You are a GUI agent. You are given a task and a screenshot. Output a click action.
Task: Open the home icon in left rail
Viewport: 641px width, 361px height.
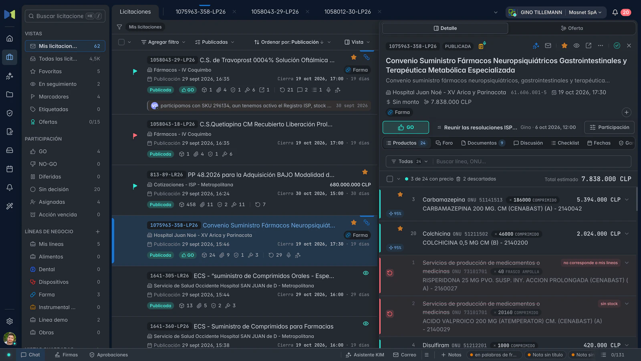[10, 39]
